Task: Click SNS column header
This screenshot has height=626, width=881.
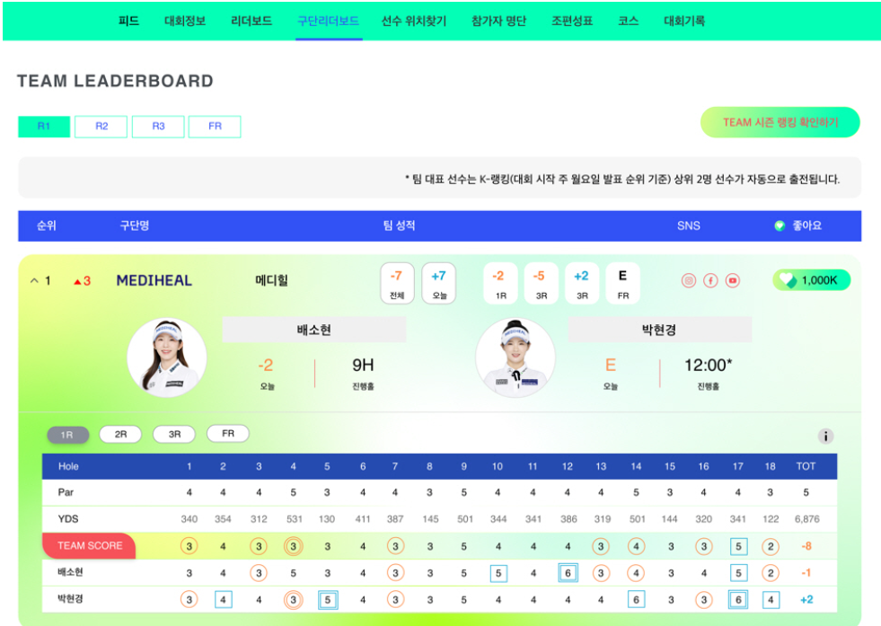Action: click(688, 226)
